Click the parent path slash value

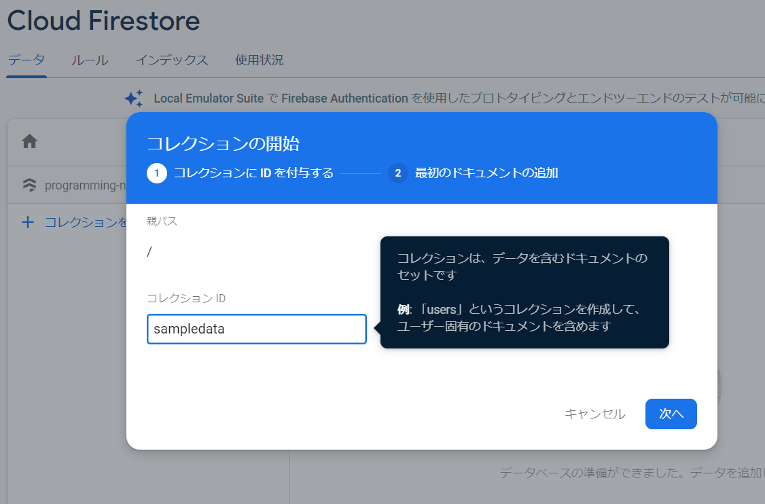coord(149,252)
